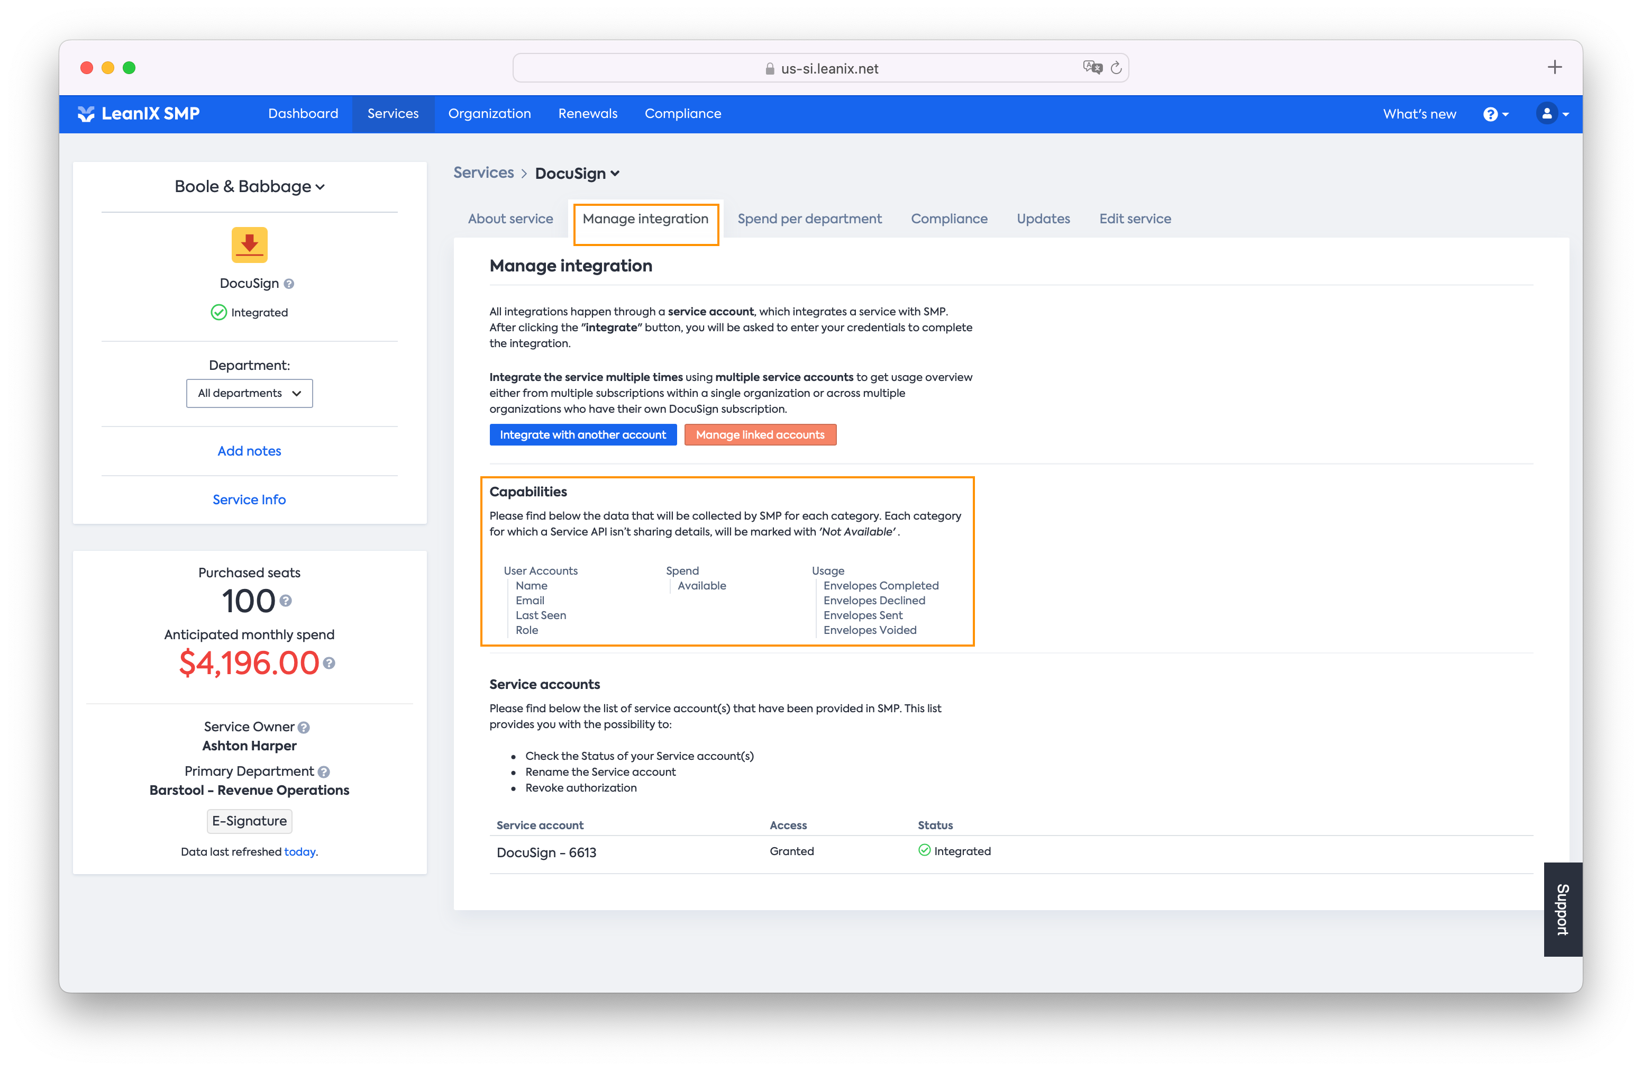
Task: Expand the DocuSign breadcrumb service selector
Action: click(x=577, y=173)
